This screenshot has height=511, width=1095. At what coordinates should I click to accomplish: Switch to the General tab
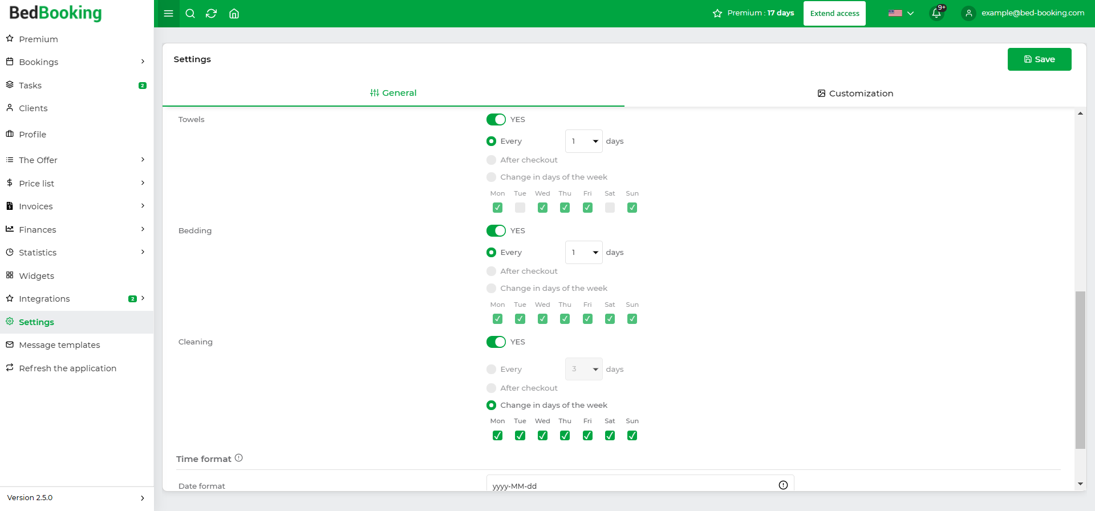coord(394,93)
